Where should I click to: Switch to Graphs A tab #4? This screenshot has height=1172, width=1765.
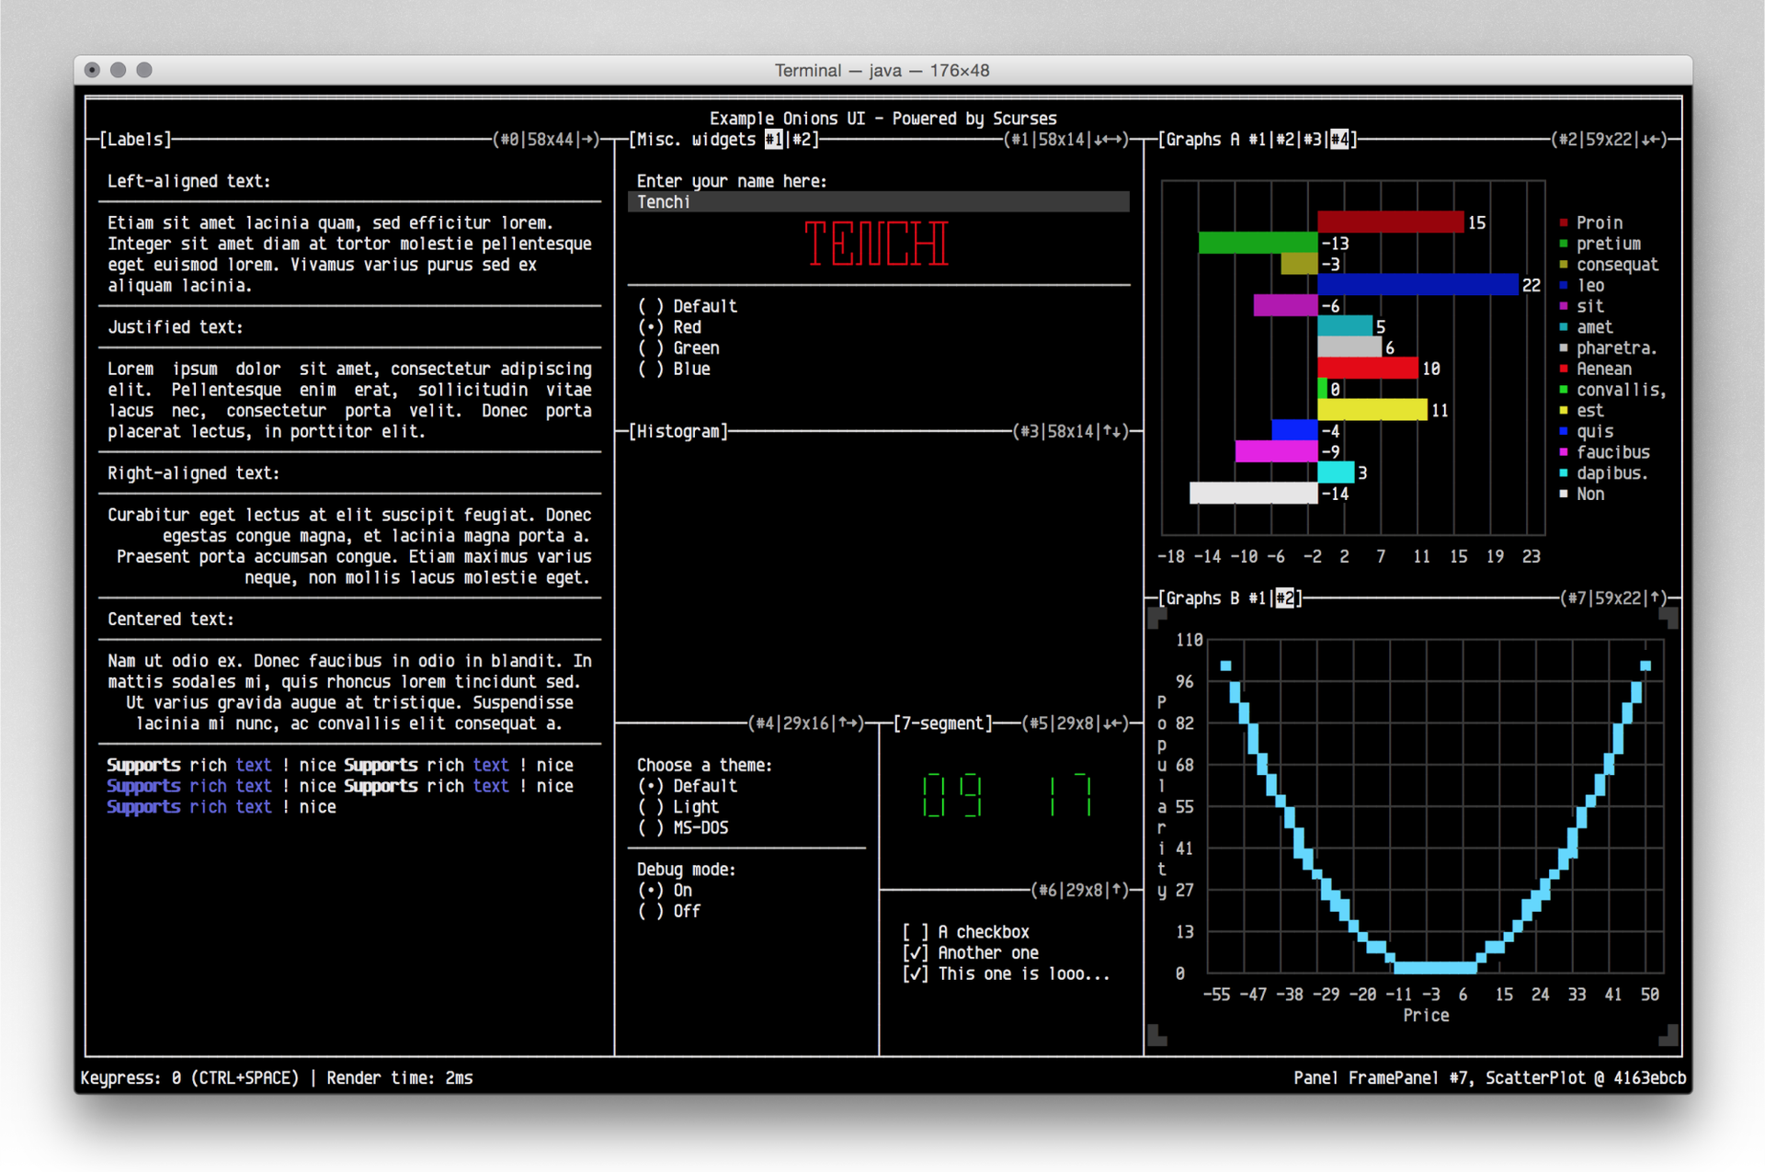coord(1340,140)
